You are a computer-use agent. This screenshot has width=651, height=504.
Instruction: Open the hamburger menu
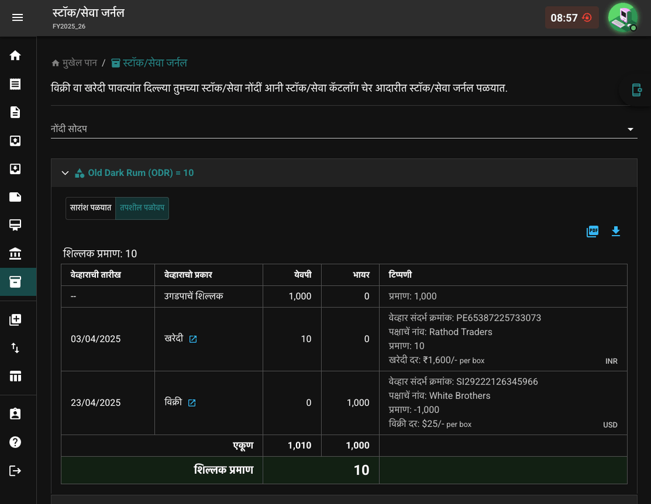[17, 17]
